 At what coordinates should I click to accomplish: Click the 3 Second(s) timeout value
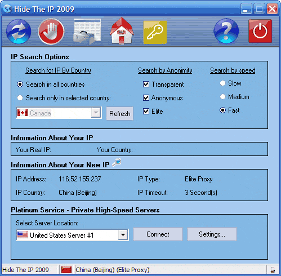click(201, 193)
